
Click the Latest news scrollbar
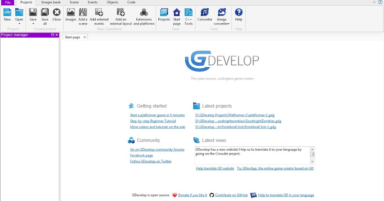point(312,155)
